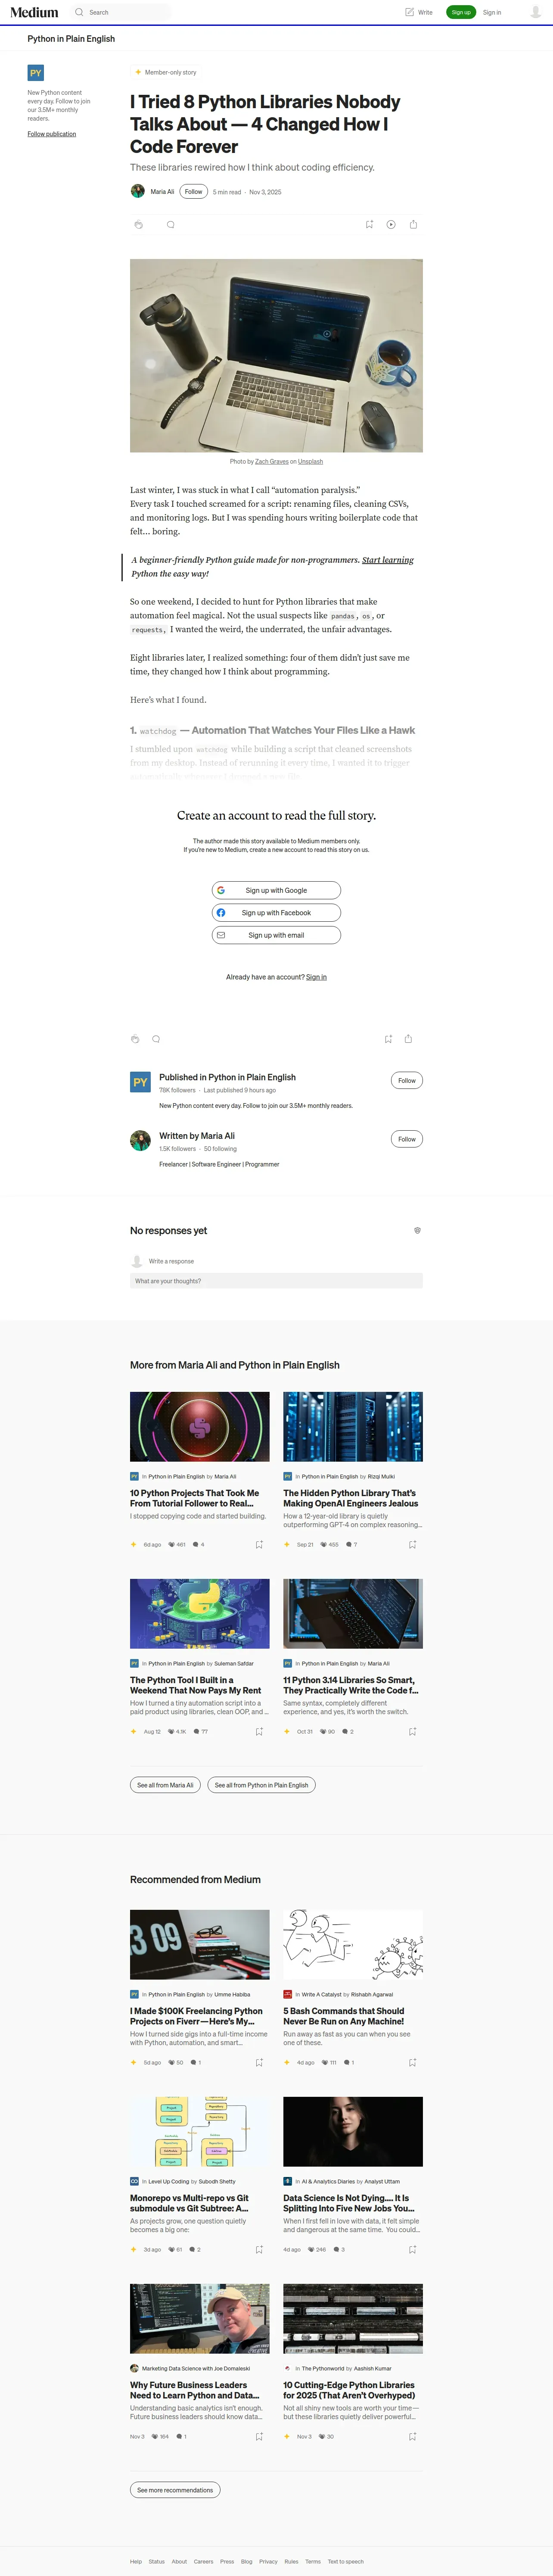This screenshot has height=2576, width=553.
Task: Click Sign in link in header
Action: (x=492, y=12)
